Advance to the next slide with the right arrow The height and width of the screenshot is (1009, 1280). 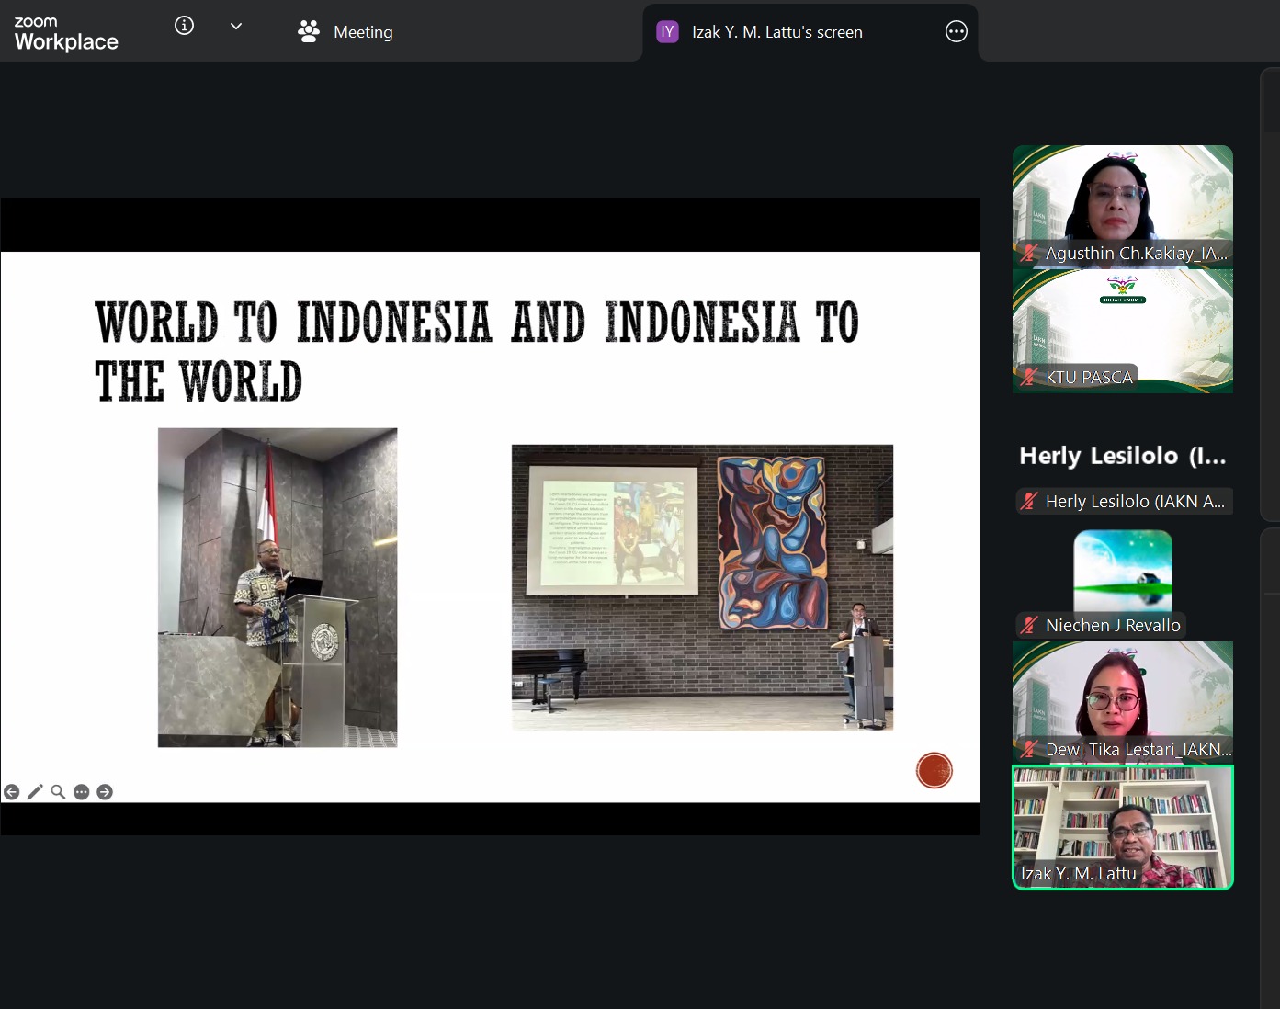tap(105, 792)
